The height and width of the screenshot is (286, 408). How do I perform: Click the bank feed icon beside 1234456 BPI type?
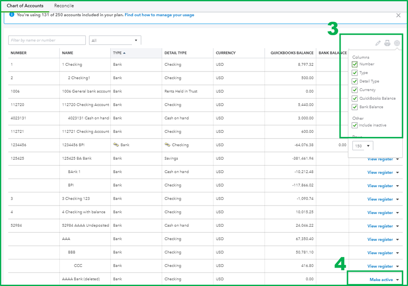click(x=116, y=145)
